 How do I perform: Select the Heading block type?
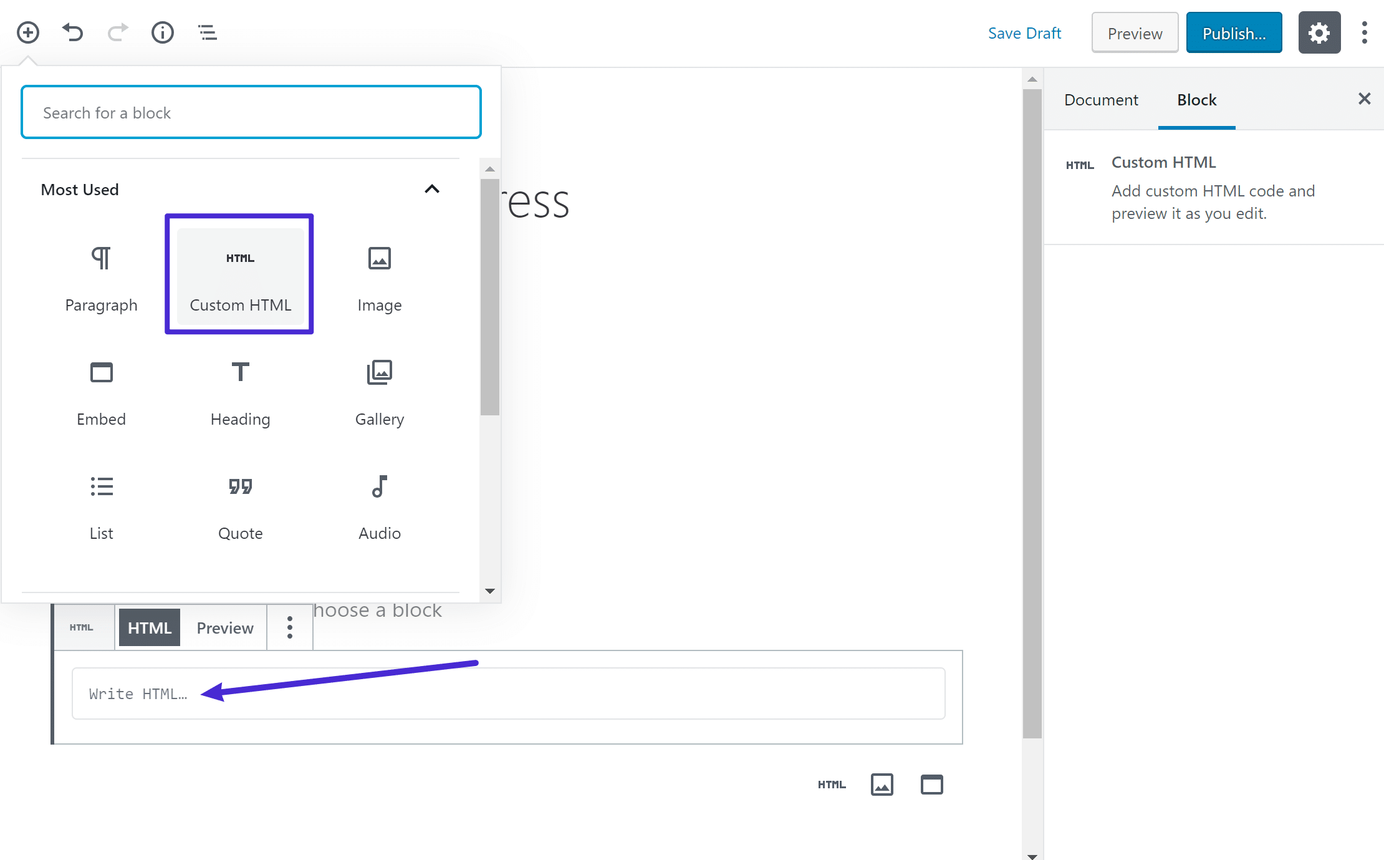tap(239, 389)
